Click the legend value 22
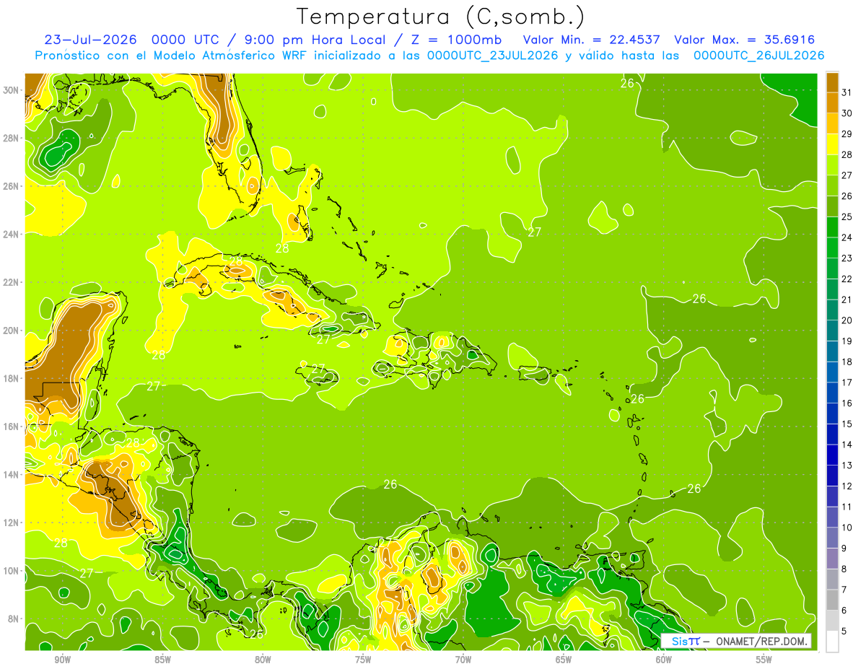Screen dimensions: 866x669 (847, 279)
